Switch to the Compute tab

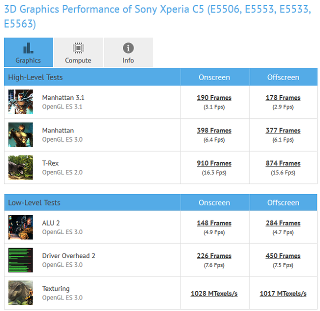78,52
